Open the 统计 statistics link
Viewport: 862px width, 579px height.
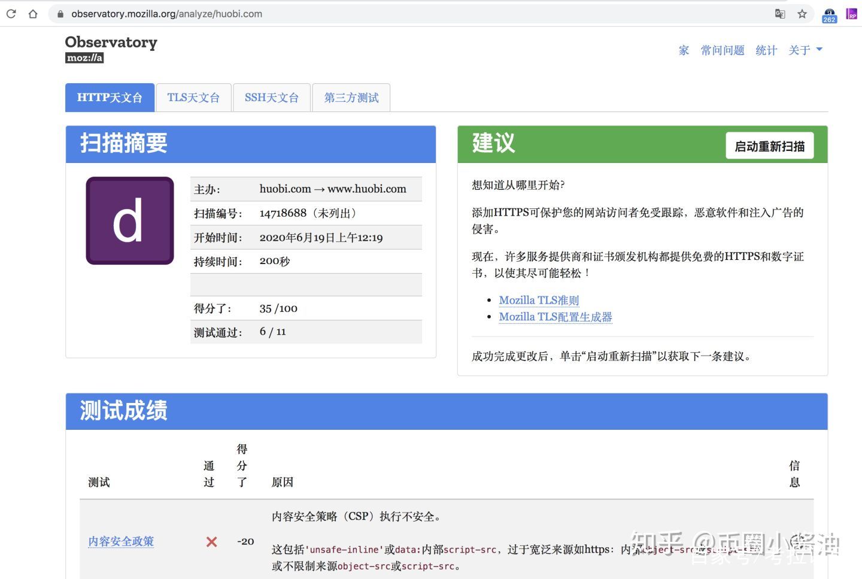766,50
